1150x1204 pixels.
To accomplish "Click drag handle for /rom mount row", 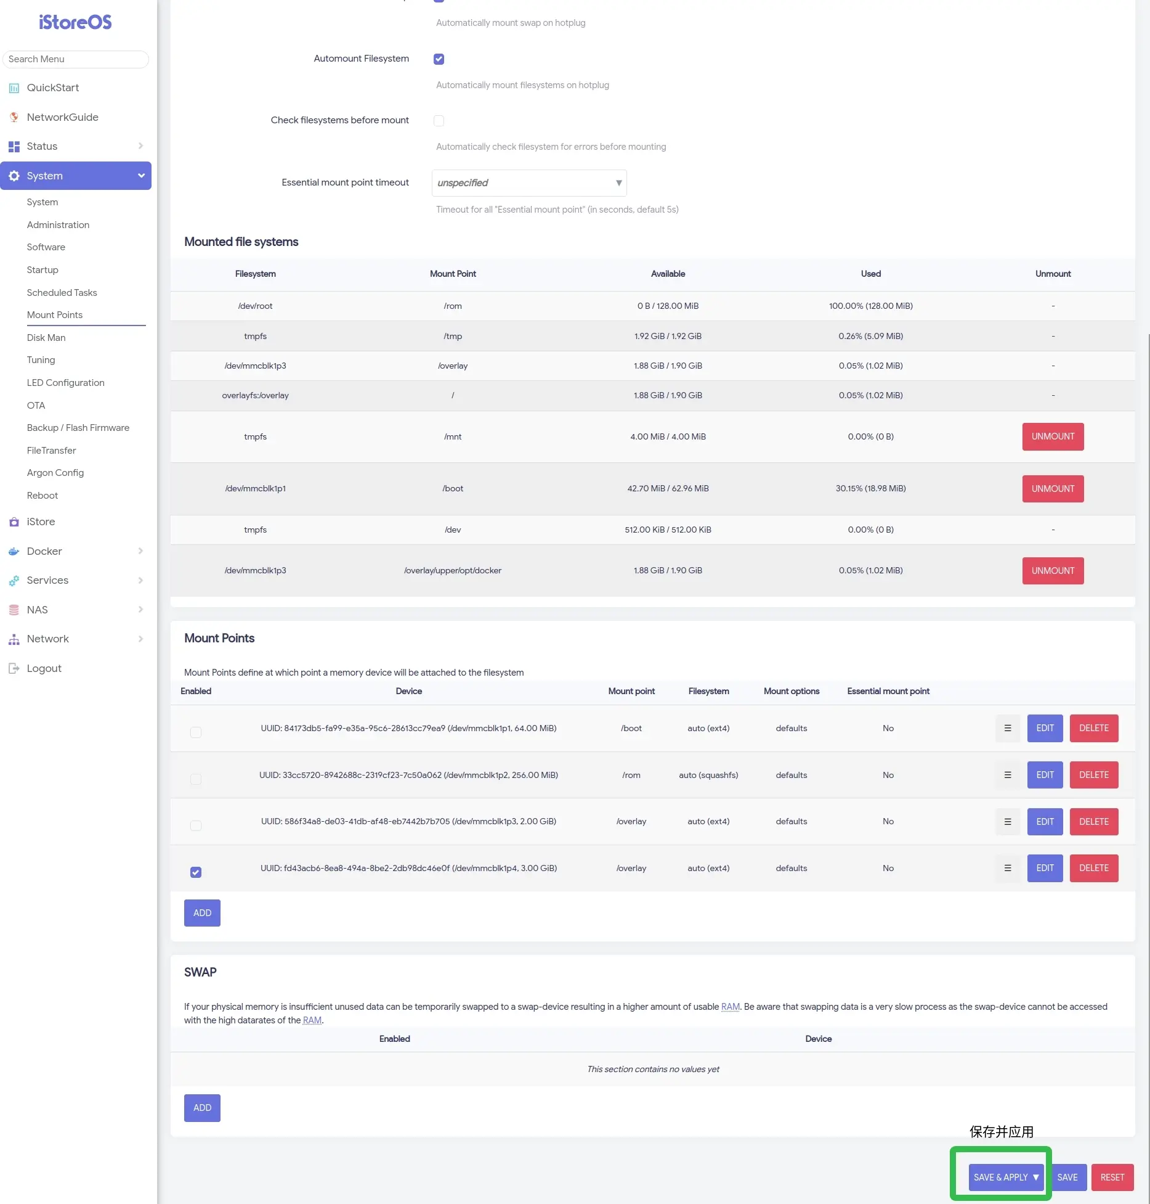I will (x=1008, y=775).
